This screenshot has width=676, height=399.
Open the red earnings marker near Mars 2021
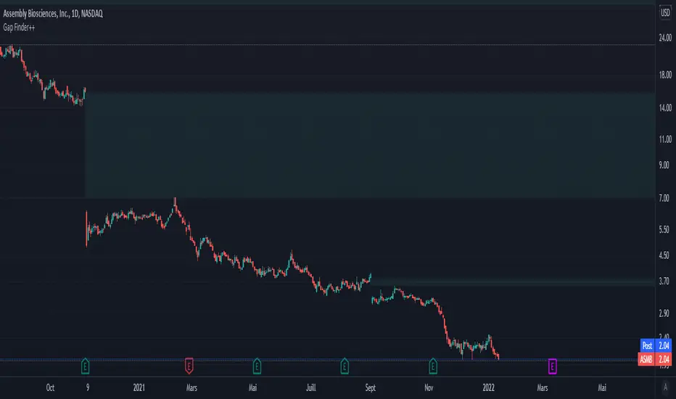click(189, 366)
